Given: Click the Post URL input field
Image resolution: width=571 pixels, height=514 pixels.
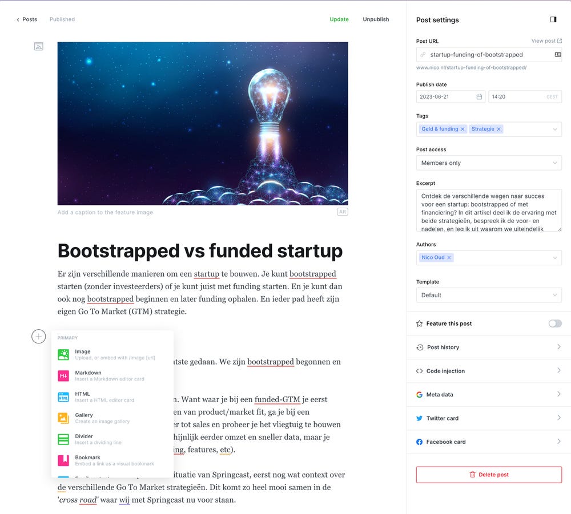Looking at the screenshot, I should (x=489, y=55).
